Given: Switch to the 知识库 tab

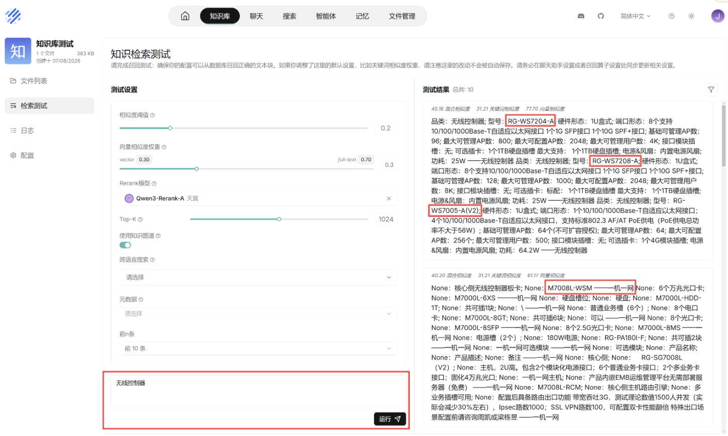Looking at the screenshot, I should coord(220,16).
